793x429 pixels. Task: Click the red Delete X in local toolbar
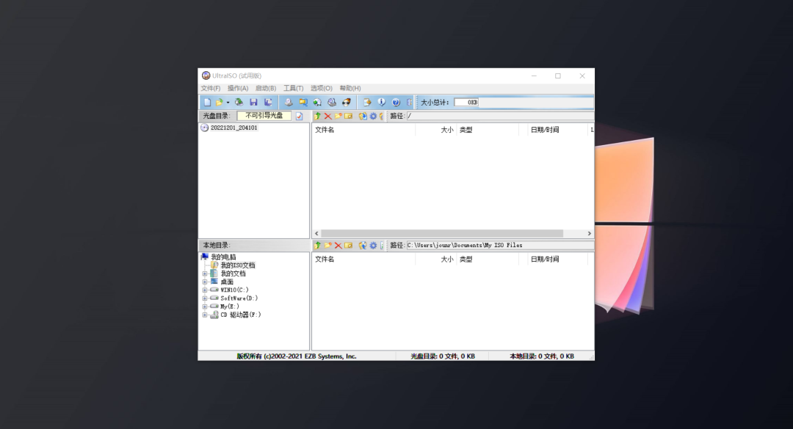point(338,245)
